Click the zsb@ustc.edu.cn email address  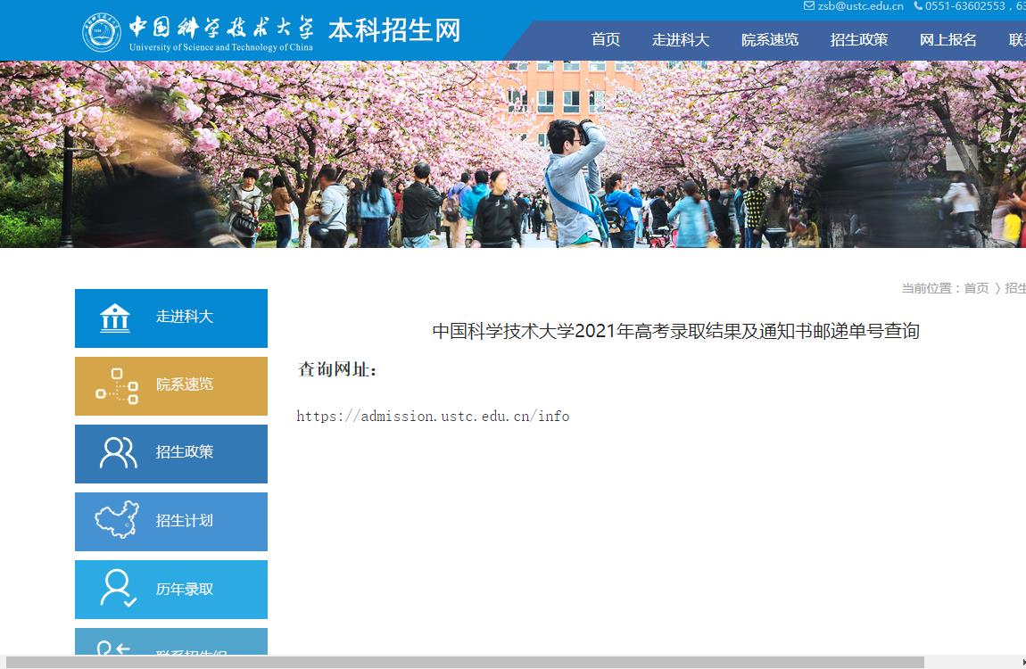pyautogui.click(x=860, y=6)
